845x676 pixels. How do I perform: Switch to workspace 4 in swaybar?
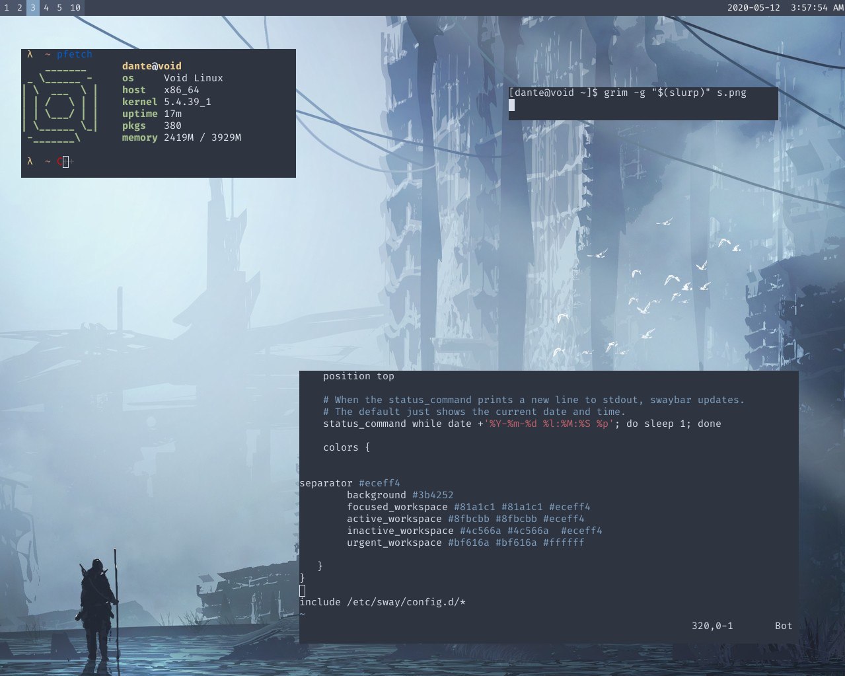click(x=46, y=8)
